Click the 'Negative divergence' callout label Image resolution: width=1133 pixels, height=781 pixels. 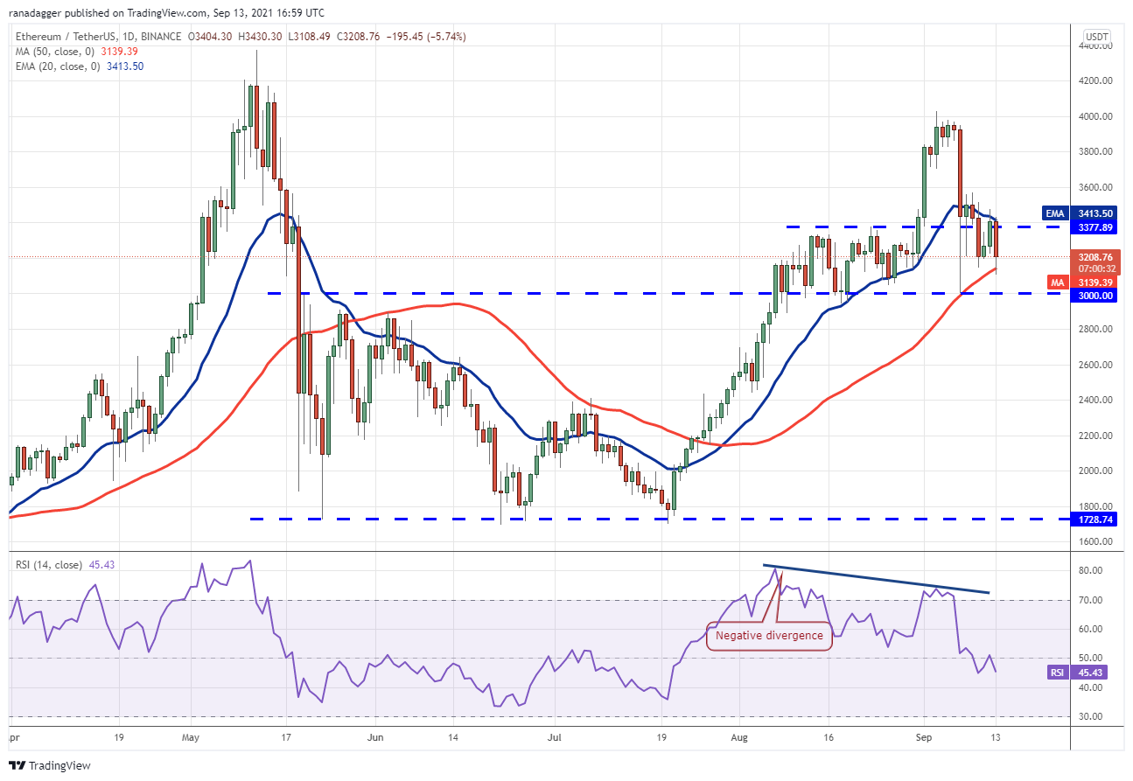coord(769,636)
